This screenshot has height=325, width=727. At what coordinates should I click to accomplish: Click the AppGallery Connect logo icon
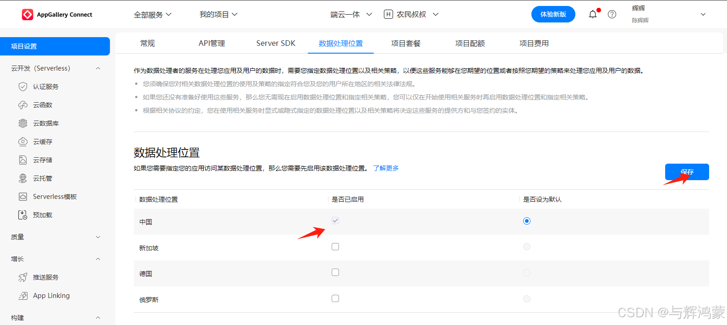[x=27, y=15]
